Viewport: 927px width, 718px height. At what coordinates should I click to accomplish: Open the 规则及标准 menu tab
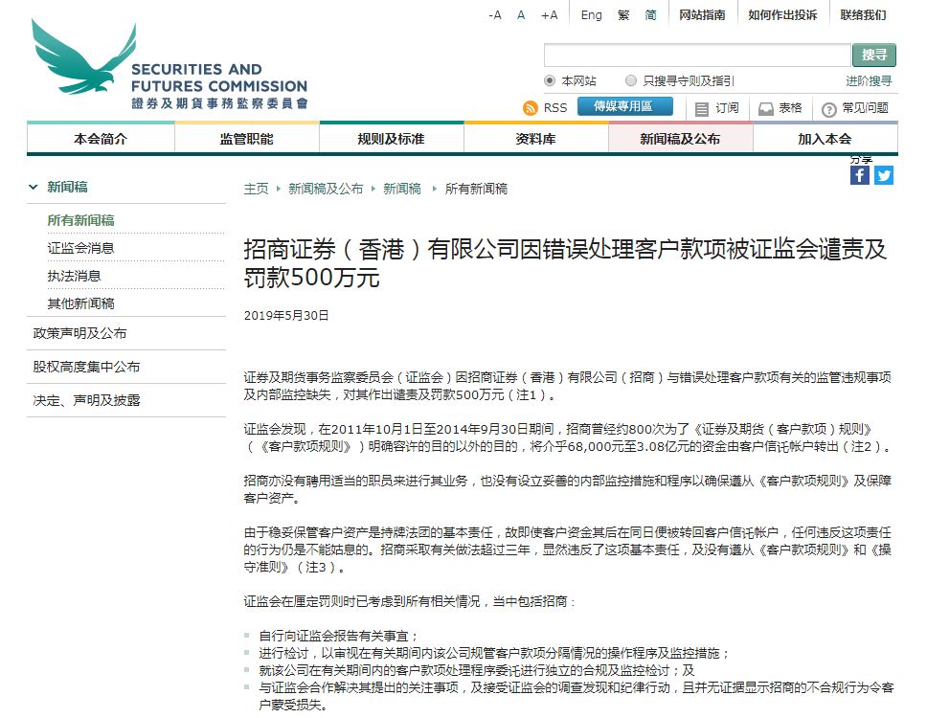coord(391,139)
